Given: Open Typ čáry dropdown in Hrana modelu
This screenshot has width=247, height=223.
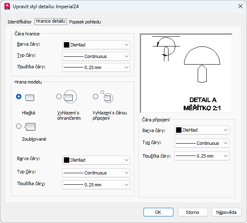Looking at the screenshot, I should (x=96, y=173).
